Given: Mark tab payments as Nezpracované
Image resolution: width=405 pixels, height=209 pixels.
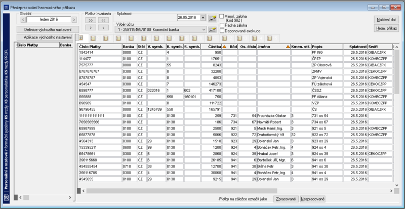Looking at the screenshot, I should pyautogui.click(x=313, y=199).
